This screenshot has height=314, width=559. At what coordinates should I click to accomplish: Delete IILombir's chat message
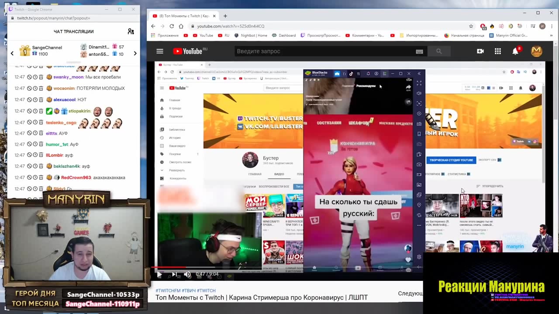41,155
